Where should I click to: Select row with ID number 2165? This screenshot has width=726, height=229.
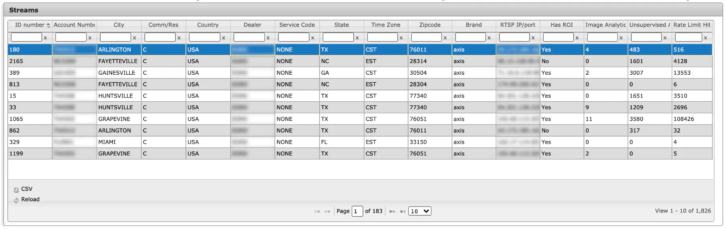(x=360, y=61)
